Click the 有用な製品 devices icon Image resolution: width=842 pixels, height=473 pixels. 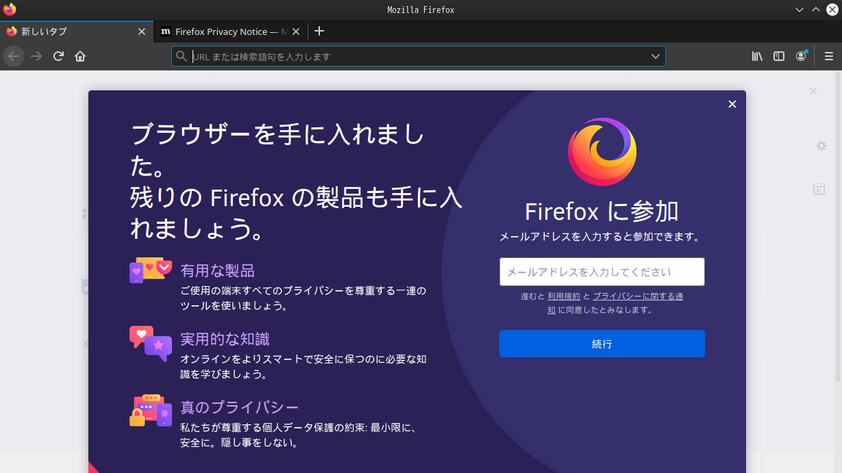pyautogui.click(x=150, y=270)
